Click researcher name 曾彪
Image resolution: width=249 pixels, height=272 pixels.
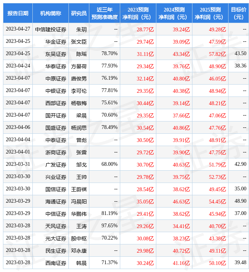[x=82, y=140]
